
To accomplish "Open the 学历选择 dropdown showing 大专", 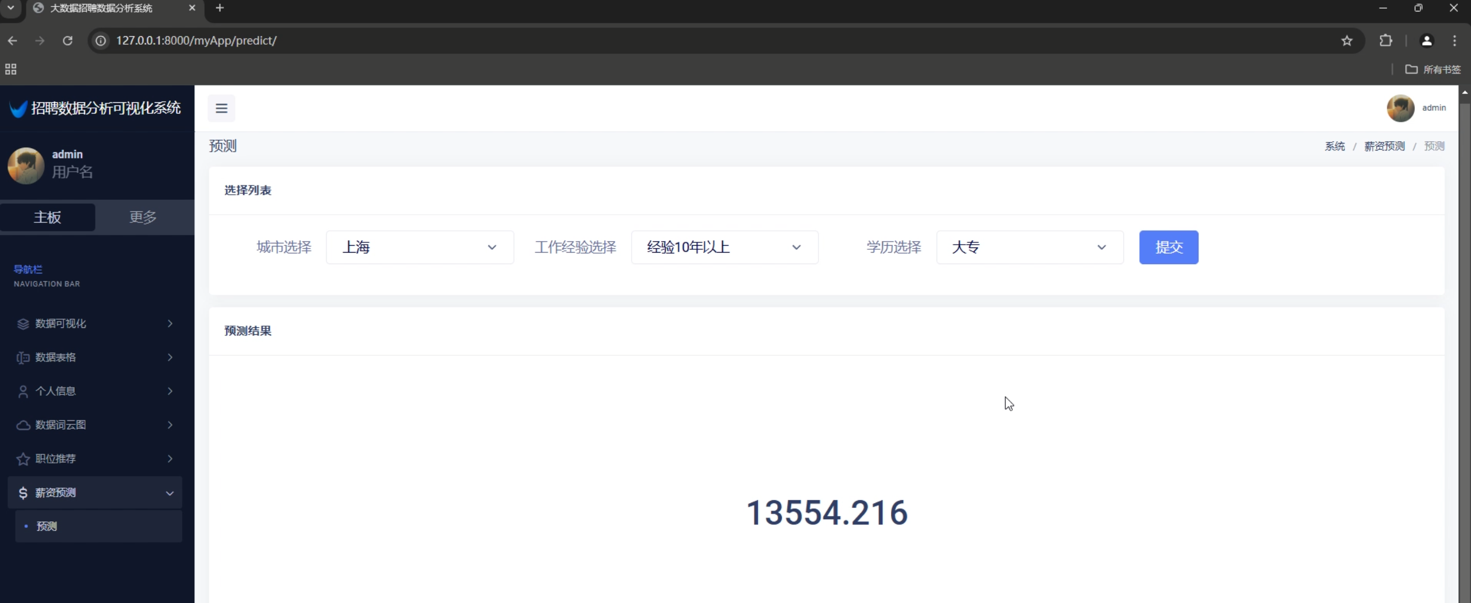I will pos(1030,248).
